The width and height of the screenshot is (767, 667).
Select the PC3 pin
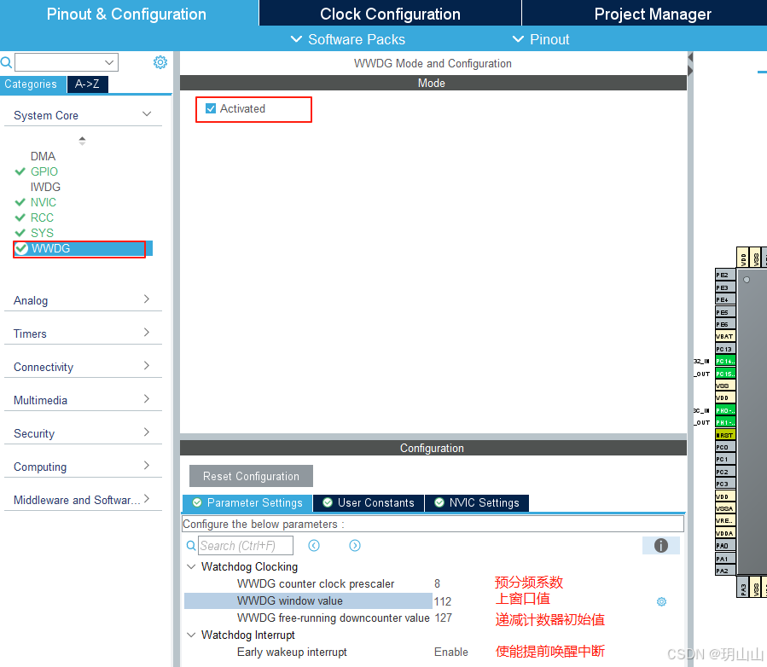pos(725,484)
